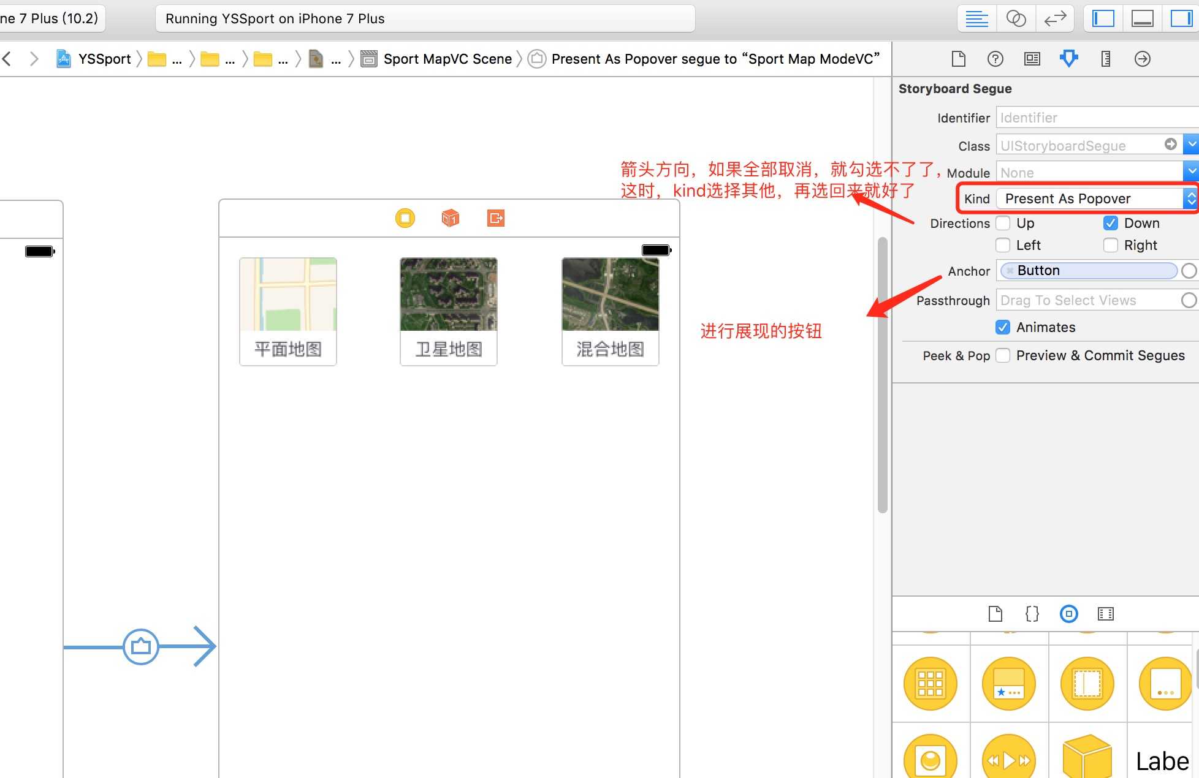
Task: Expand the Kind dropdown menu
Action: [x=1189, y=198]
